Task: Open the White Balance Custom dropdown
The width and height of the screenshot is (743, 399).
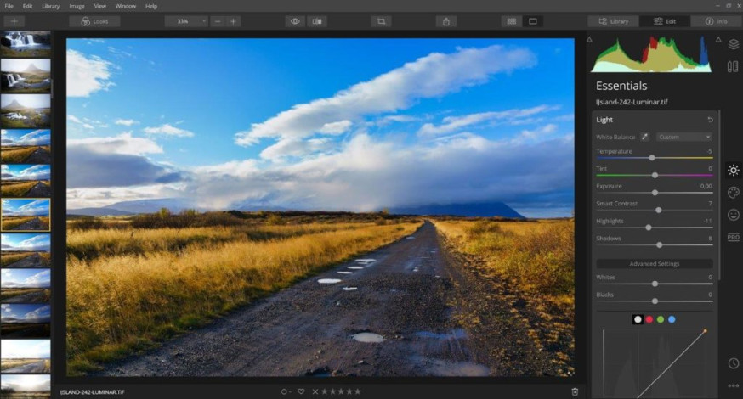Action: [684, 137]
